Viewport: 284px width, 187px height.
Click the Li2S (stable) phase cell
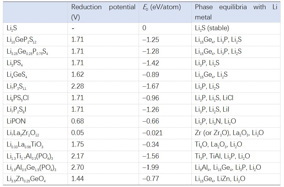pyautogui.click(x=212, y=28)
